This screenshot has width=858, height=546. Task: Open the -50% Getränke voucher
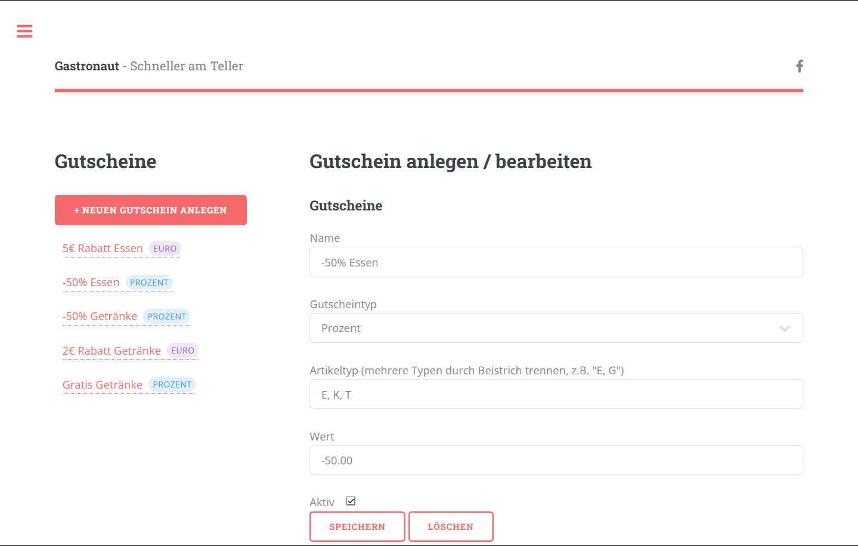(x=100, y=316)
